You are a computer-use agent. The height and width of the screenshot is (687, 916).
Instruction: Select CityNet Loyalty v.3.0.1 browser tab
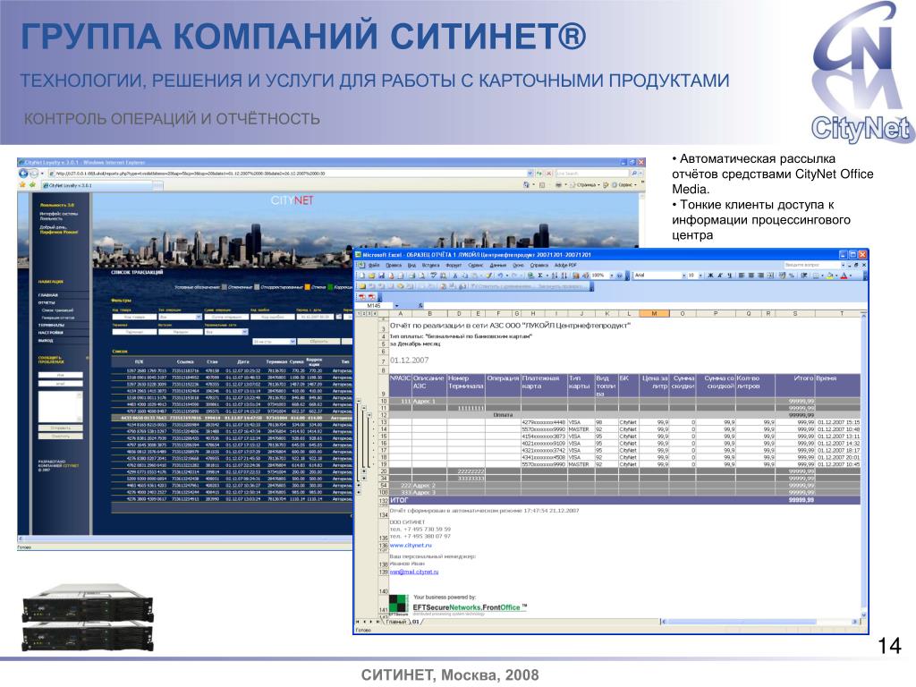(x=97, y=185)
